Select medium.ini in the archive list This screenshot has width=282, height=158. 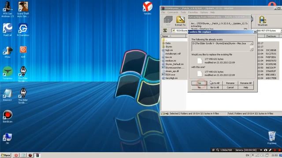coord(171,61)
